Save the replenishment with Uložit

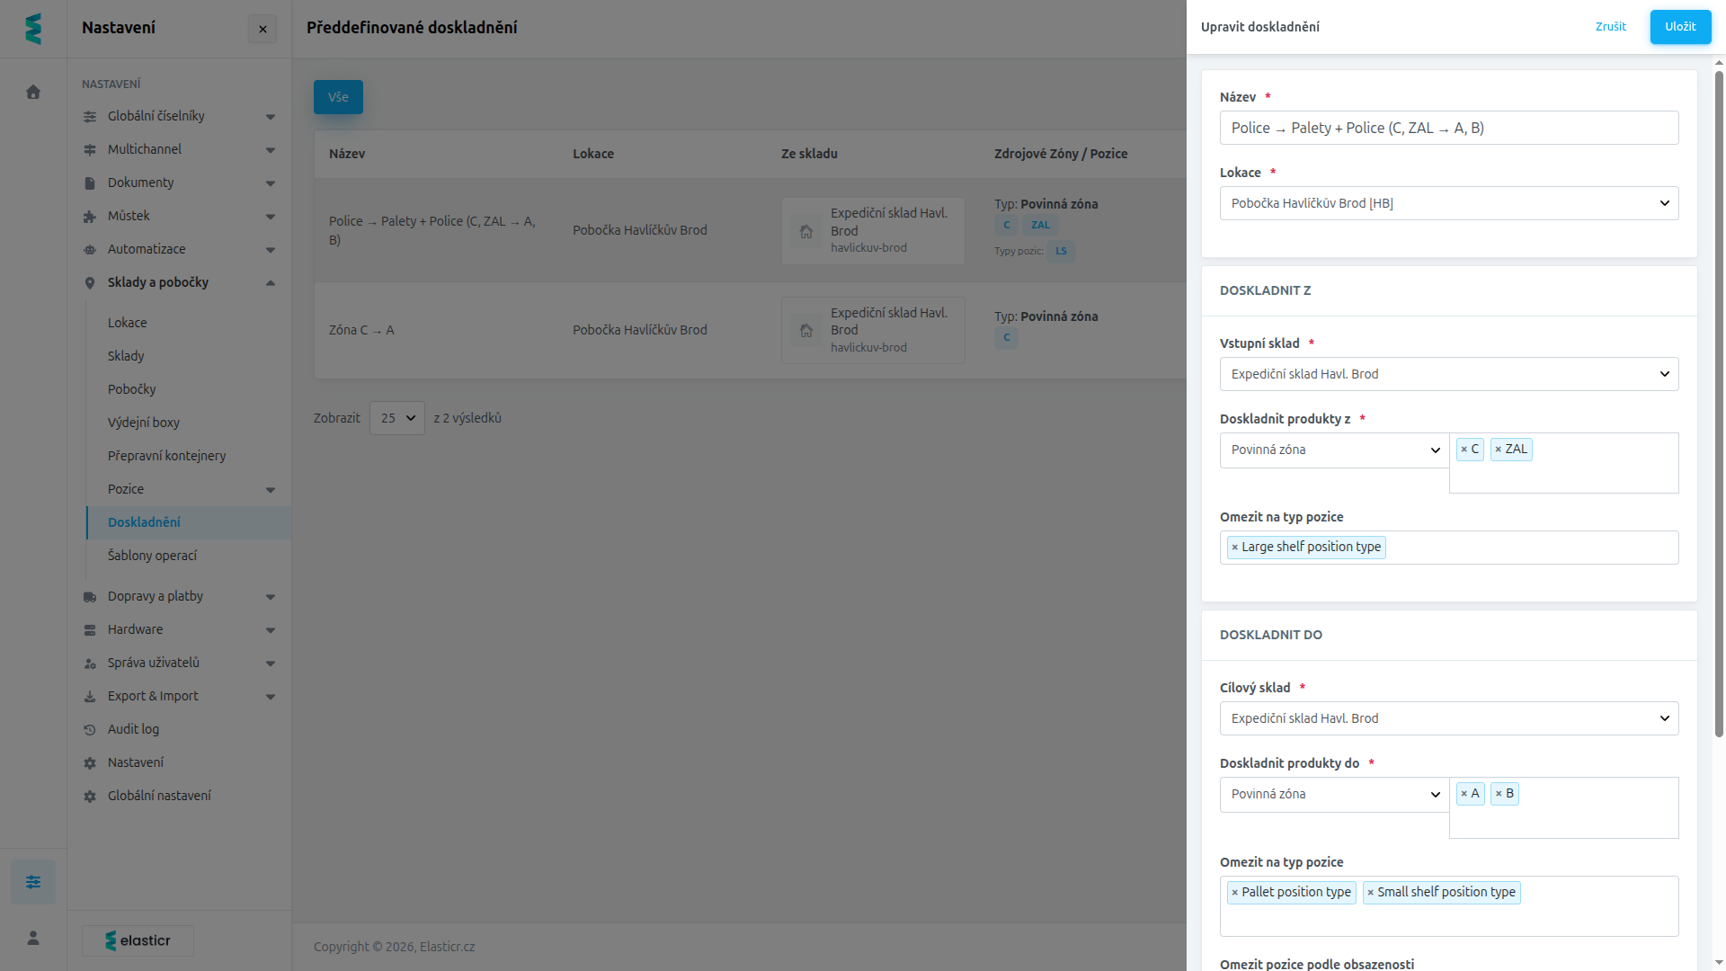1680,27
